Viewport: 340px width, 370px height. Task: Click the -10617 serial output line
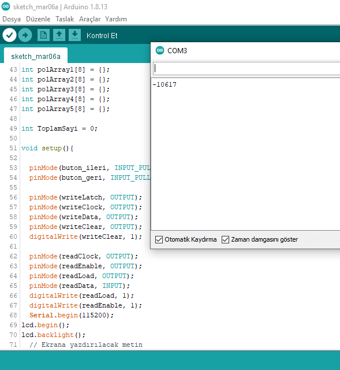tap(165, 84)
